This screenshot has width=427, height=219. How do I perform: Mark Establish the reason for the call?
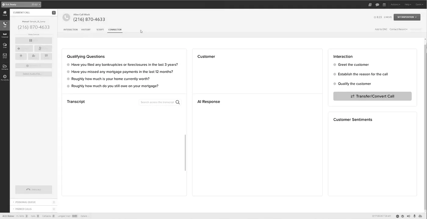pos(335,74)
